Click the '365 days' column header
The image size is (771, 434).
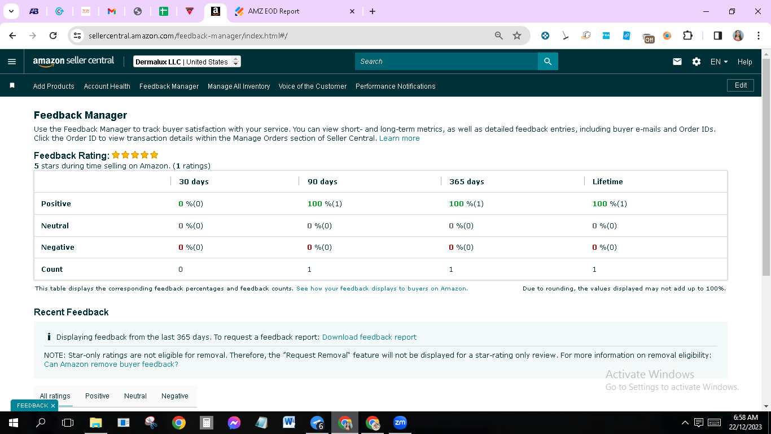(467, 182)
